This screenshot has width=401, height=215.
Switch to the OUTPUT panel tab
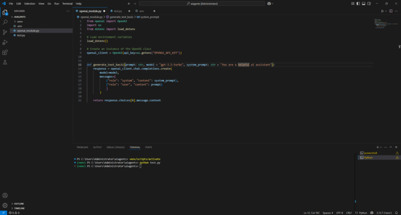tap(97, 147)
